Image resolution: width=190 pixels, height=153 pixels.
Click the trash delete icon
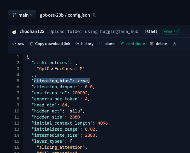(152, 44)
